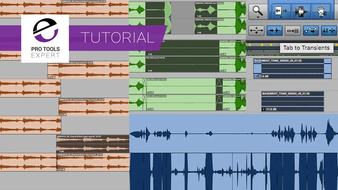Click the light blue upper waveform track
338x190 pixels.
pyautogui.click(x=234, y=133)
